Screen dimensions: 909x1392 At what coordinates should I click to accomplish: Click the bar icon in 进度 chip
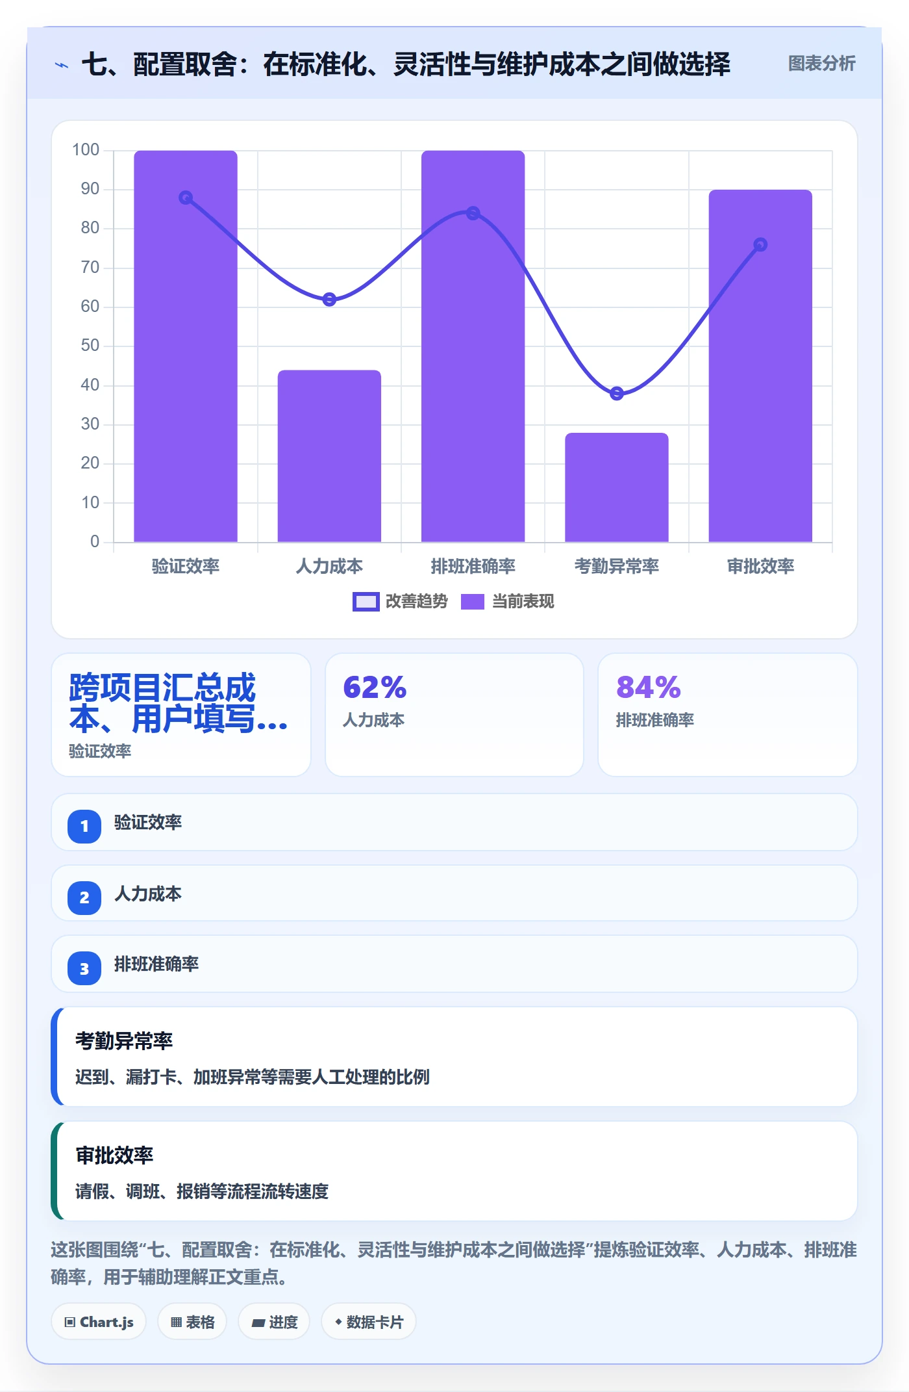pyautogui.click(x=258, y=1322)
